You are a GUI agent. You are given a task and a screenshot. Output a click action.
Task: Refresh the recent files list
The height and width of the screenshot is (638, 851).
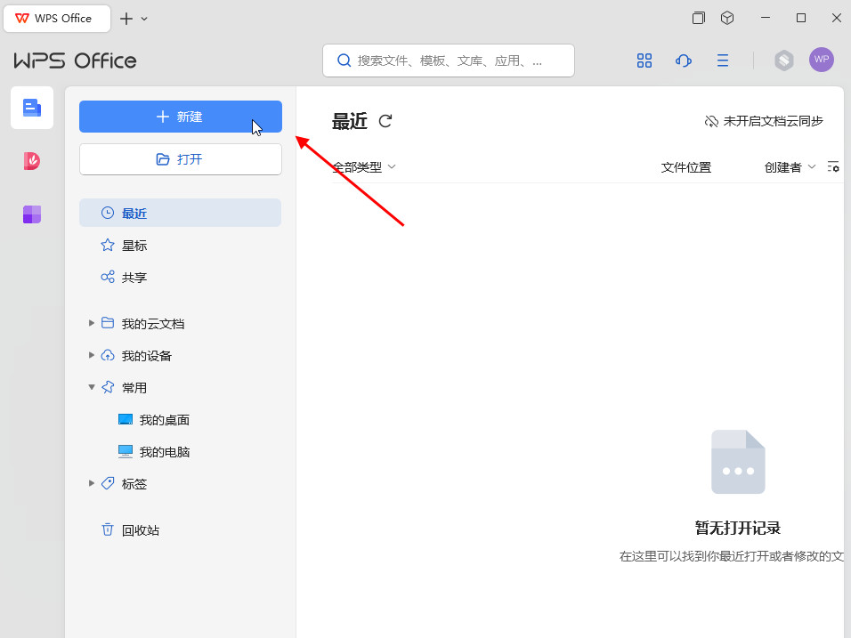click(x=385, y=121)
